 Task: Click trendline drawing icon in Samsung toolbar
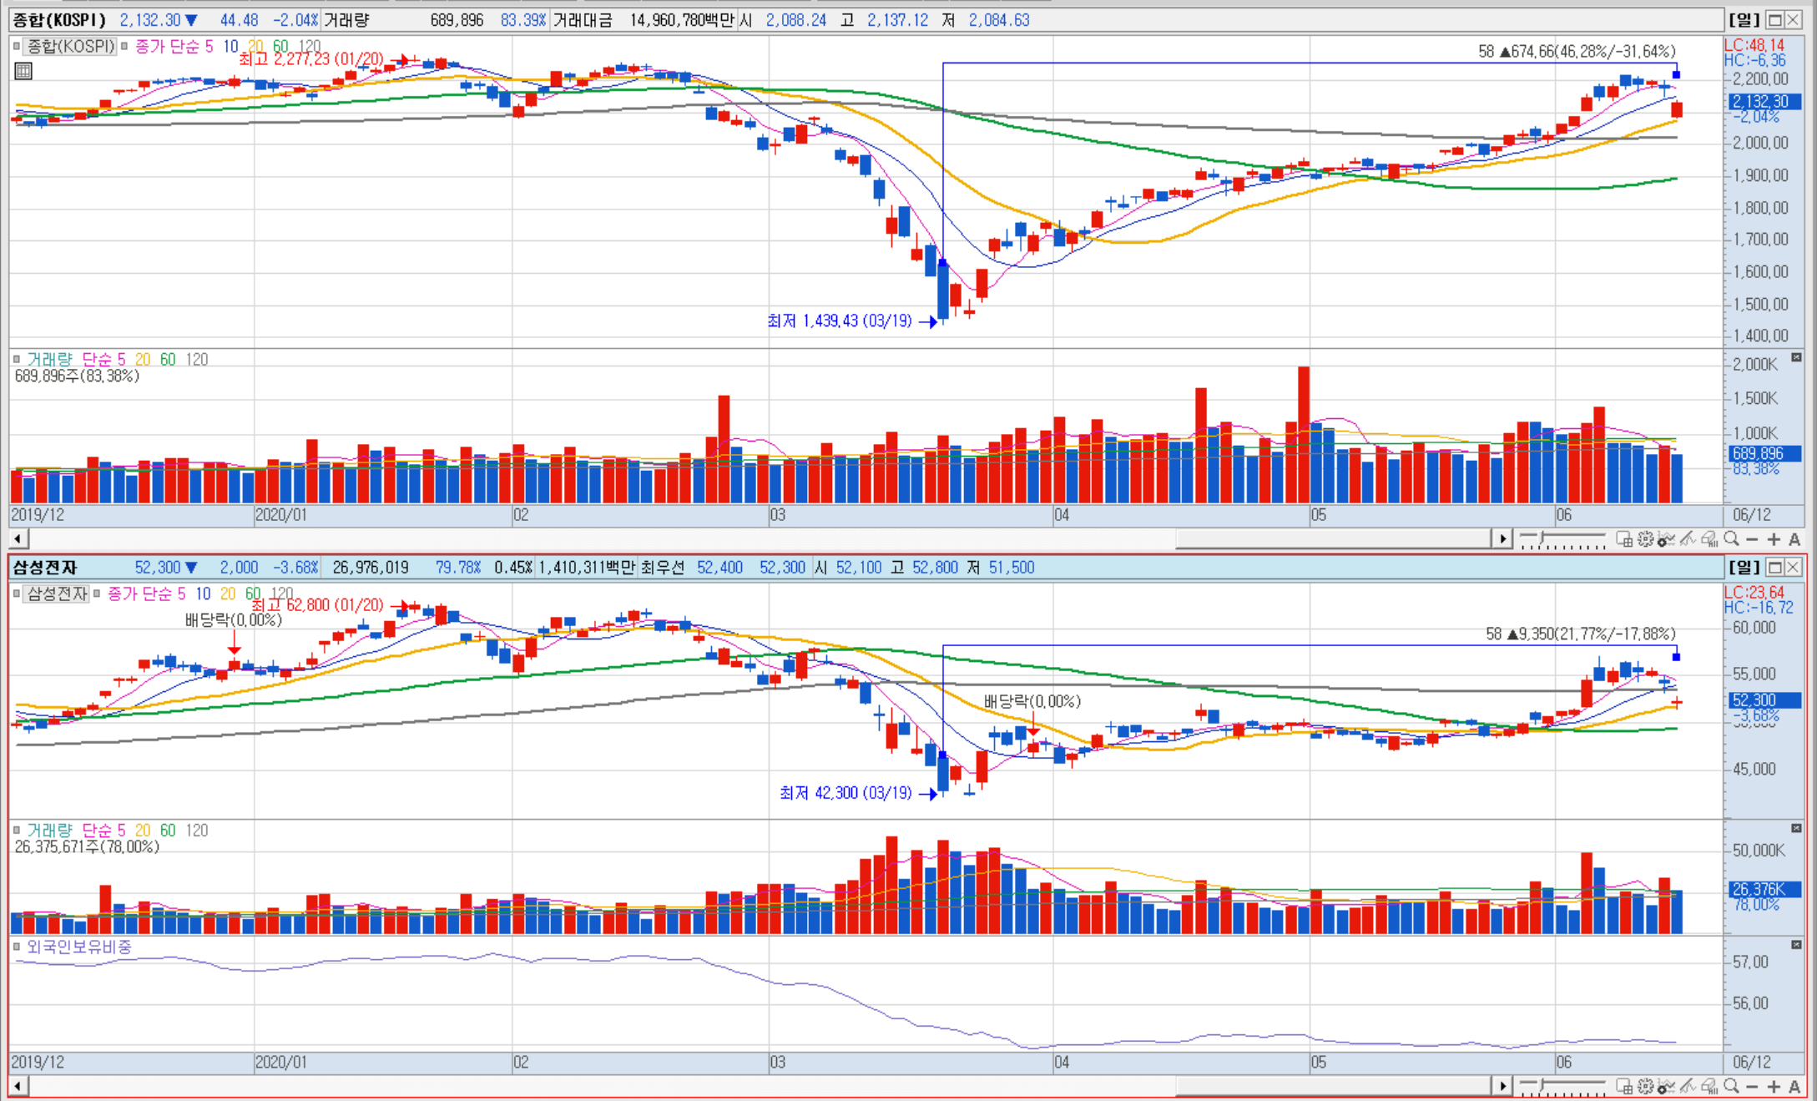tap(1688, 1086)
